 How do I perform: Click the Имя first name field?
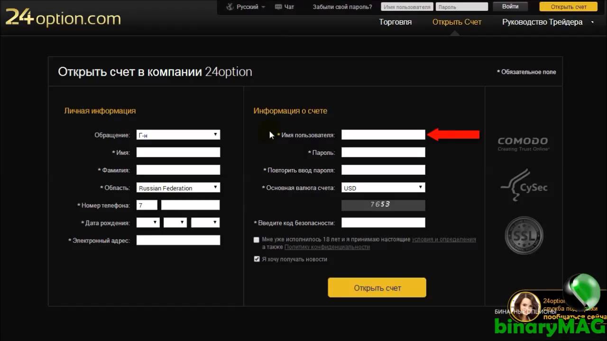178,152
